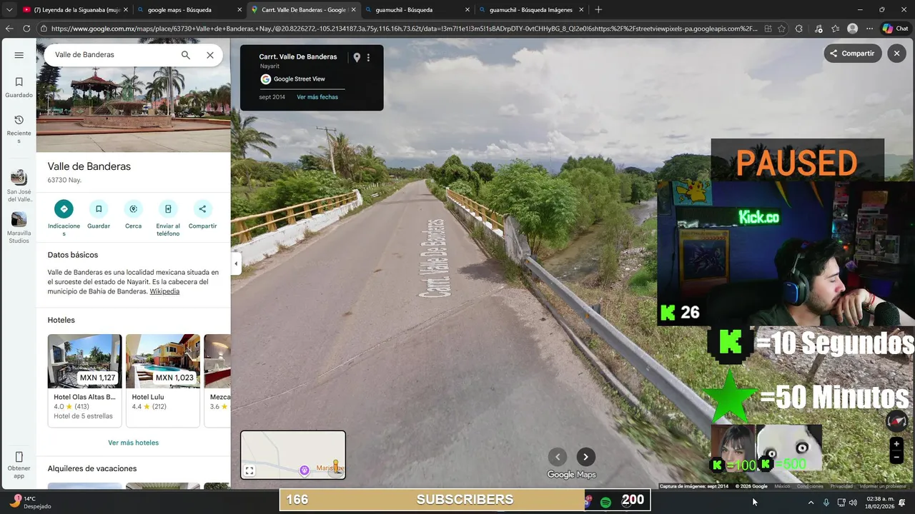Zoom in Street View with plus
Viewport: 915px width, 514px height.
pyautogui.click(x=896, y=444)
